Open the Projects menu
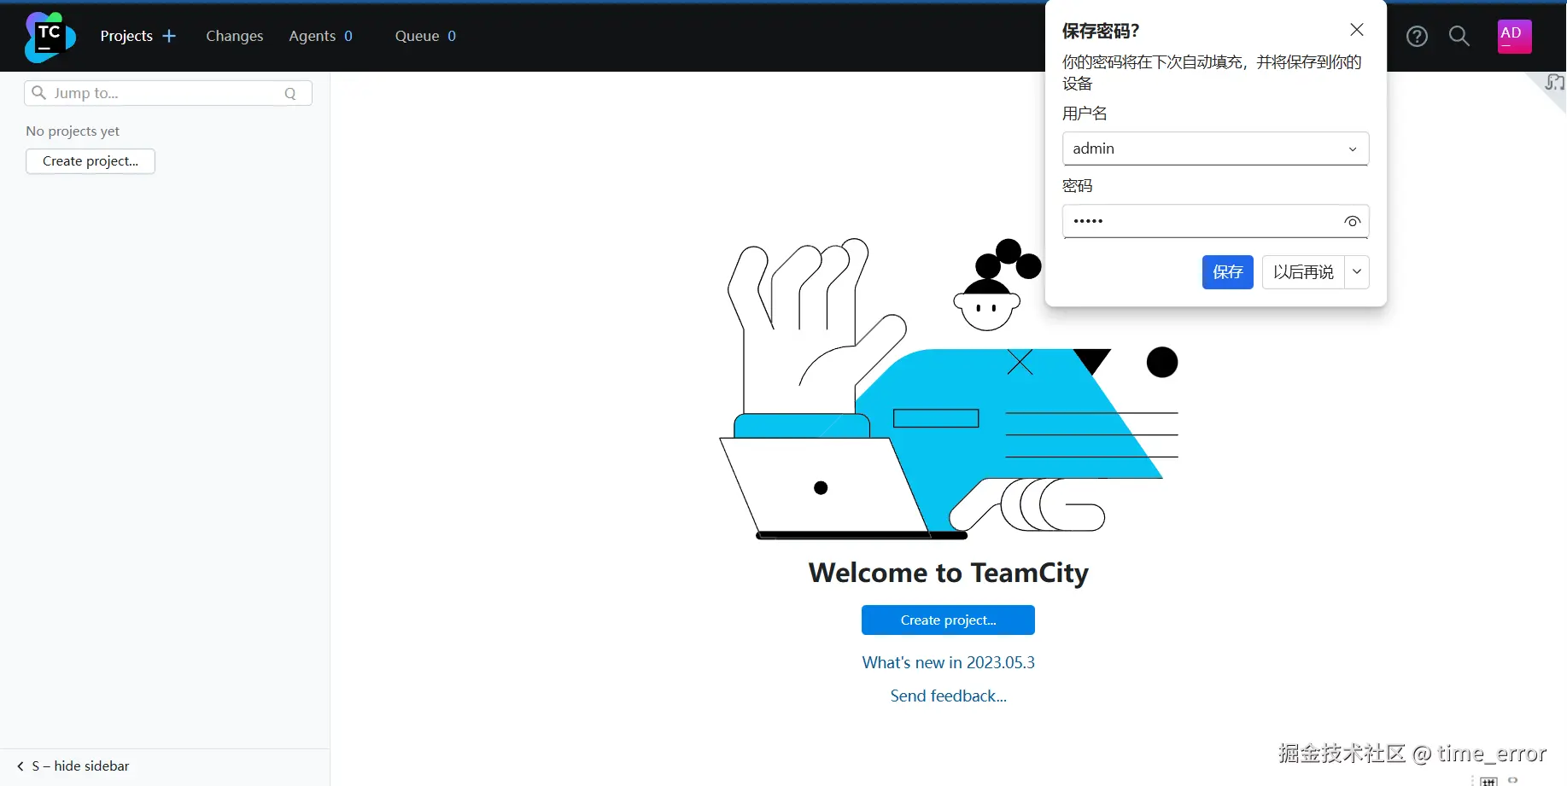 coord(126,36)
